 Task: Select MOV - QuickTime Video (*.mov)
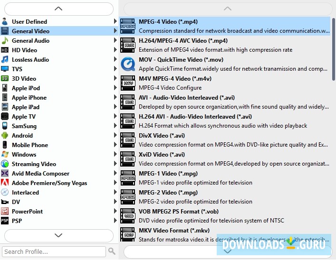coord(225,64)
